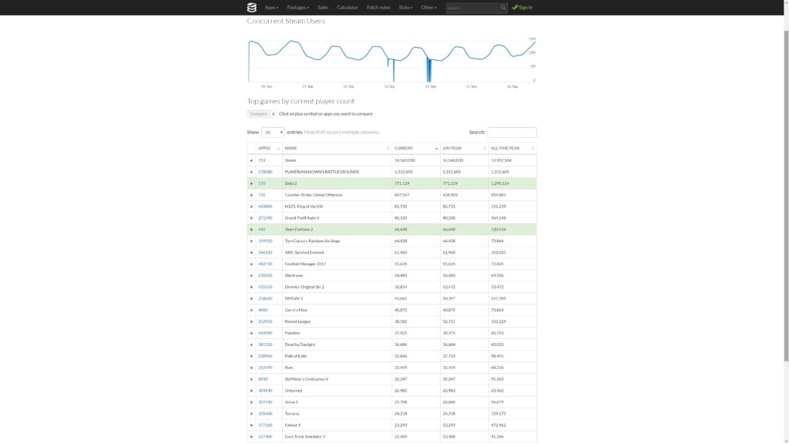Click the Sign In link

pos(522,8)
